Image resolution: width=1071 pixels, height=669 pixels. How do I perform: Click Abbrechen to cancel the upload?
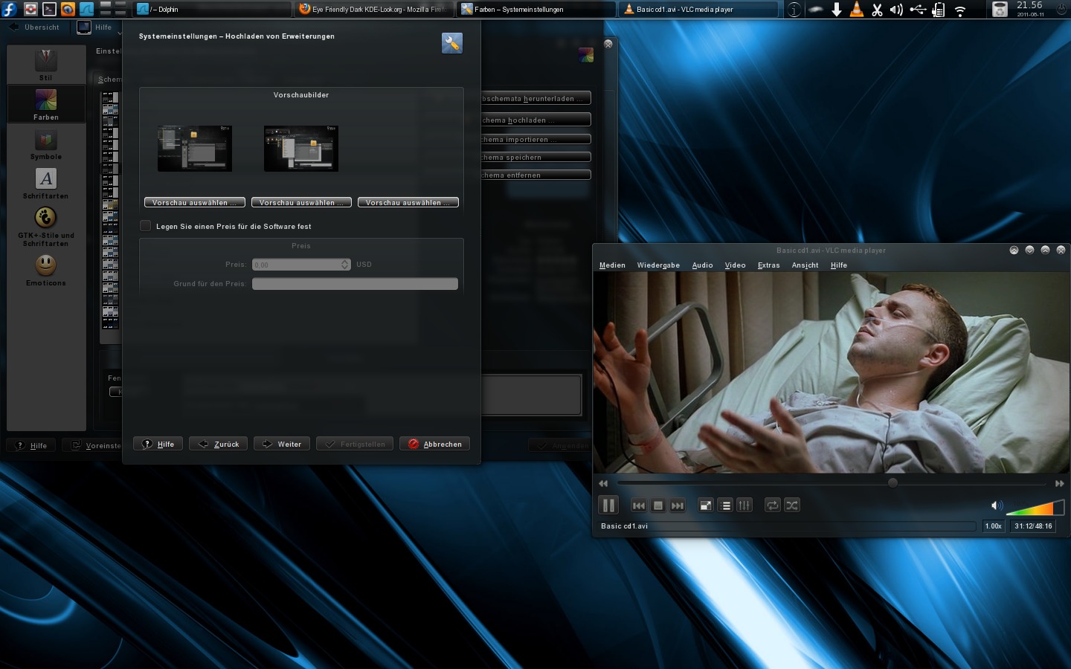[434, 444]
